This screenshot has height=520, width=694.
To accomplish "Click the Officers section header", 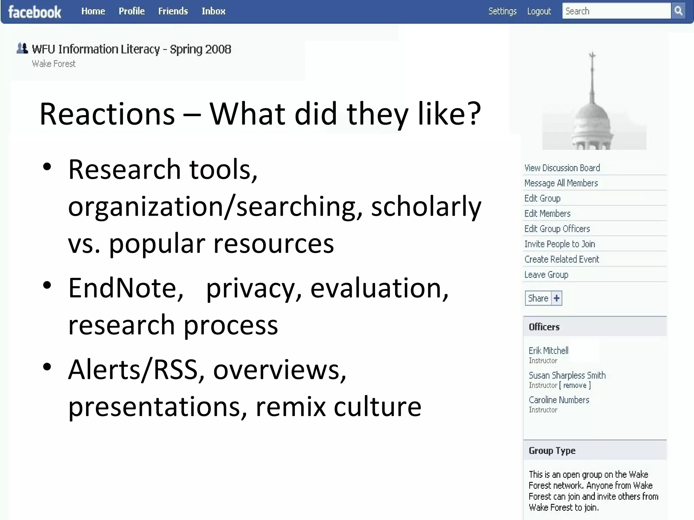I will pyautogui.click(x=595, y=327).
